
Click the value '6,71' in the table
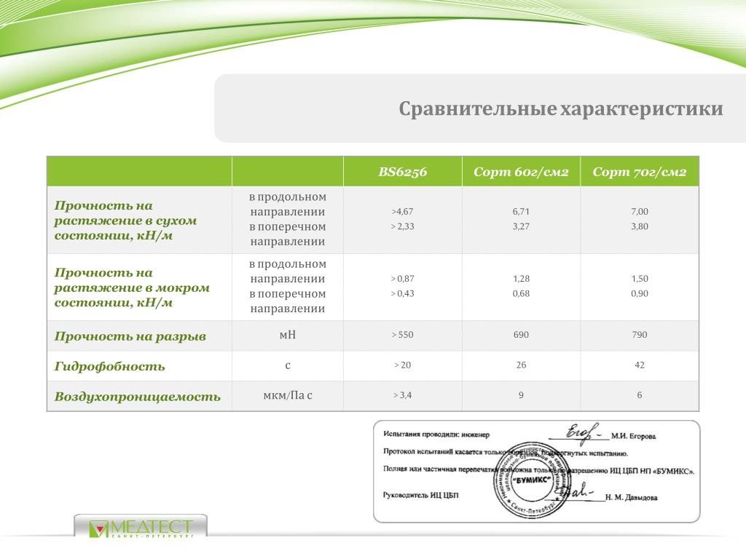tap(521, 212)
